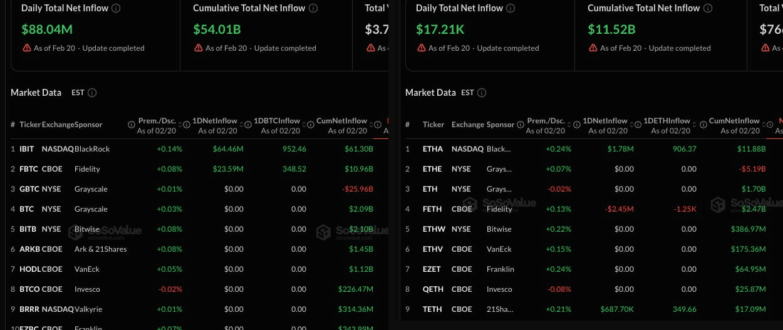Click the -$2.45M FETH outflow value
The width and height of the screenshot is (783, 330).
(618, 209)
